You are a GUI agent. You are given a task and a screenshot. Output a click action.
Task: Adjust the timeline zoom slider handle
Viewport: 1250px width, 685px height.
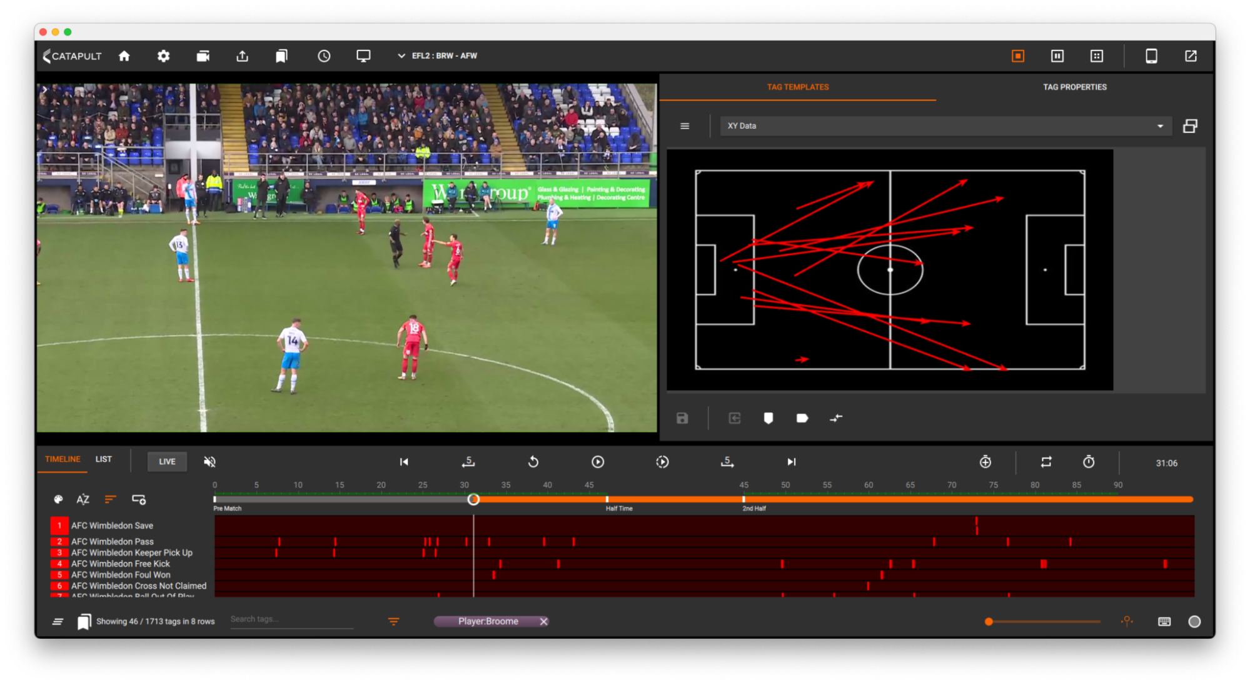989,622
